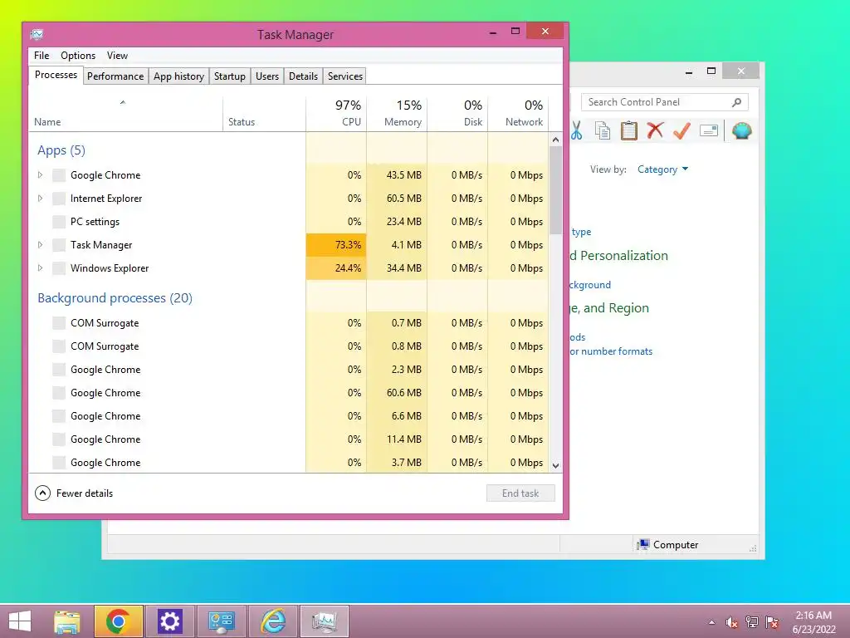This screenshot has width=850, height=638.
Task: Click the Background processes (20) heading
Action: [115, 298]
